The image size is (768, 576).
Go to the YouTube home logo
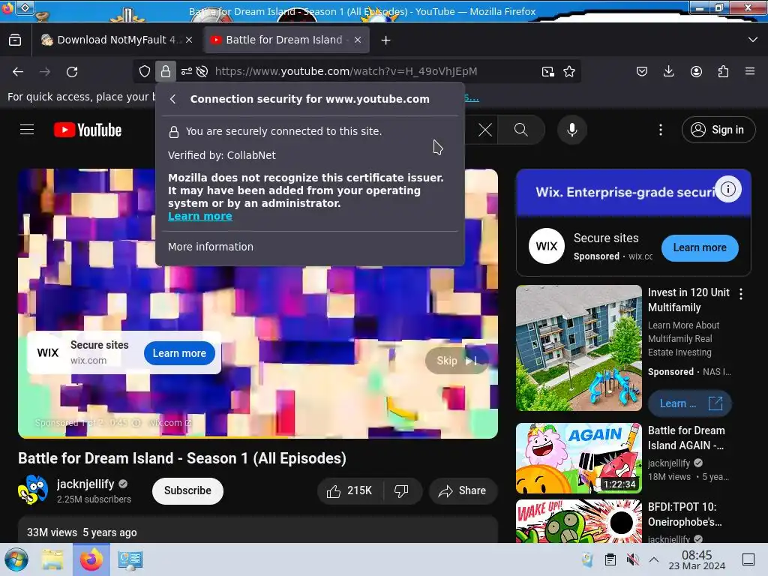(x=88, y=130)
